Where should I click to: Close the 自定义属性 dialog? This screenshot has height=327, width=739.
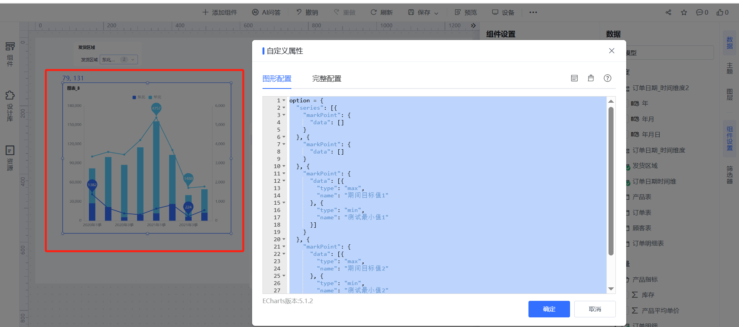pos(612,51)
